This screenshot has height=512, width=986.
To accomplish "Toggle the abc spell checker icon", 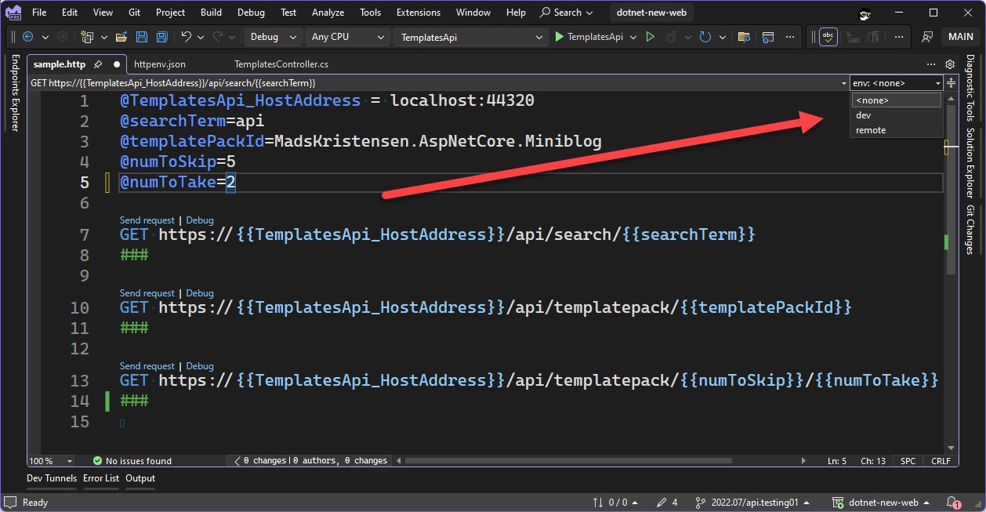I will pos(828,37).
